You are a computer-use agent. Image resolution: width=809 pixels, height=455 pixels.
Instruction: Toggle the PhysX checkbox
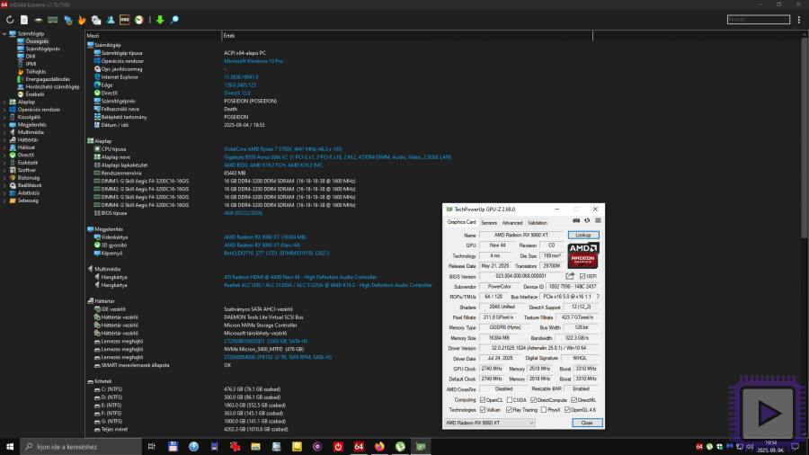543,410
